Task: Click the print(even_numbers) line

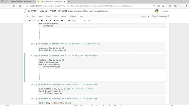Action: 52,93
